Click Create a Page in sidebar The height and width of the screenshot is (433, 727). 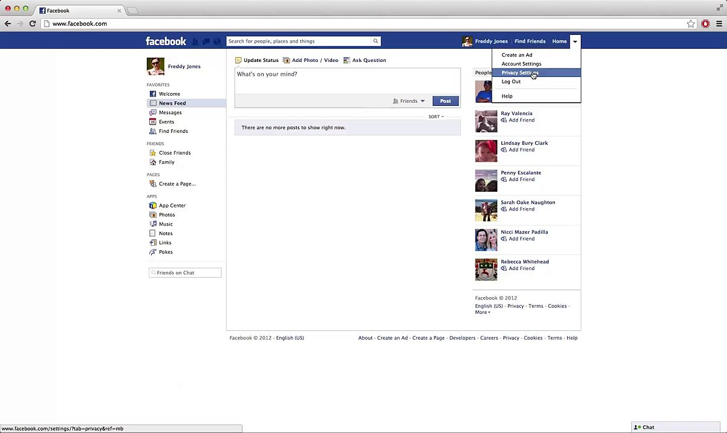pyautogui.click(x=177, y=184)
